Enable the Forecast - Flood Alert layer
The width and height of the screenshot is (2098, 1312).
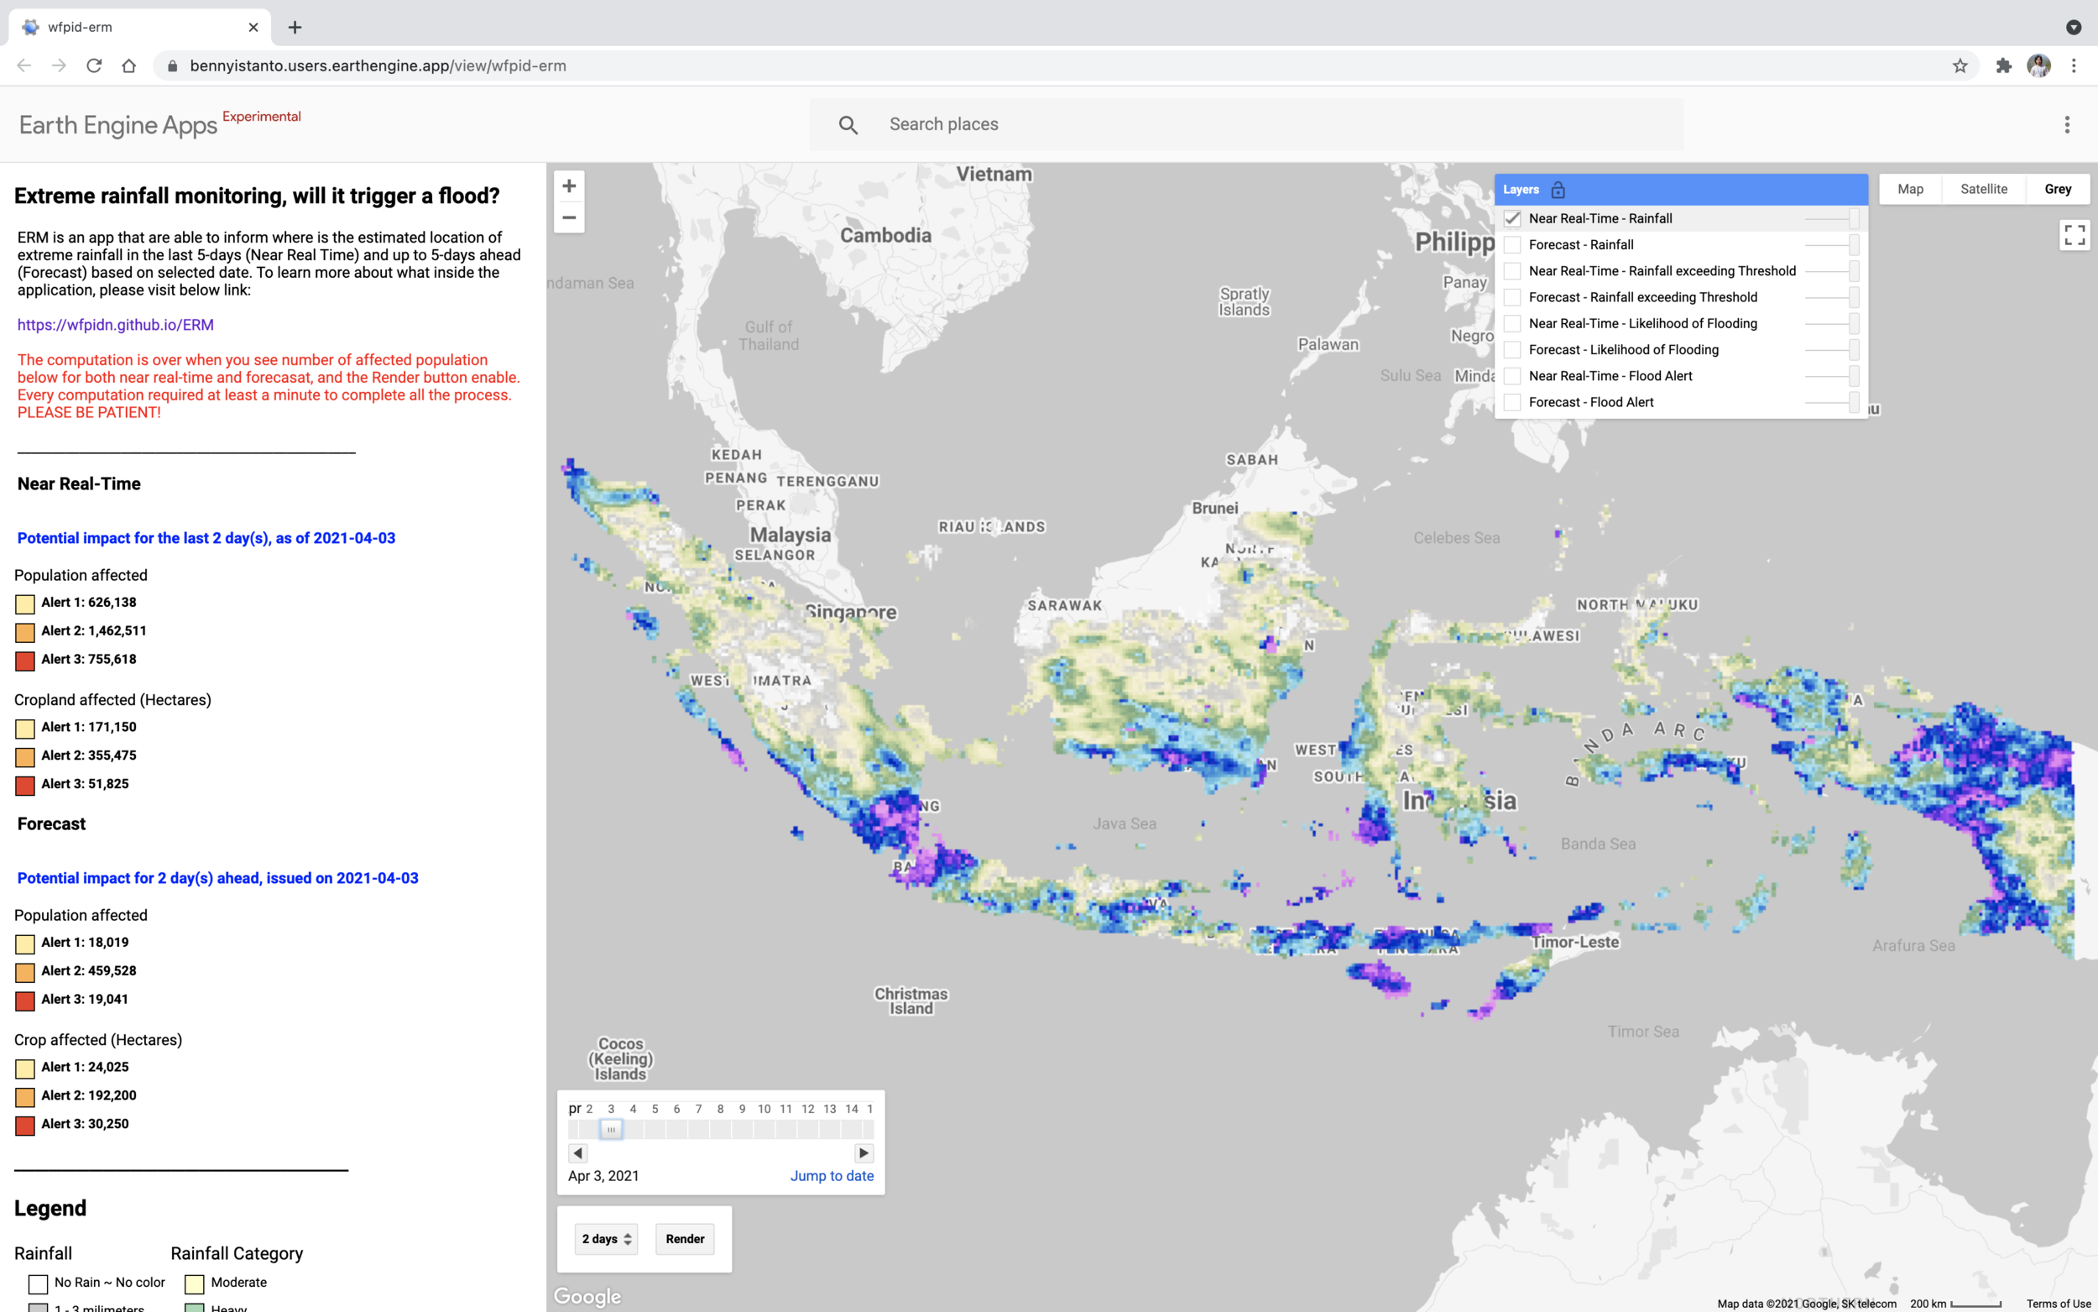pos(1512,403)
